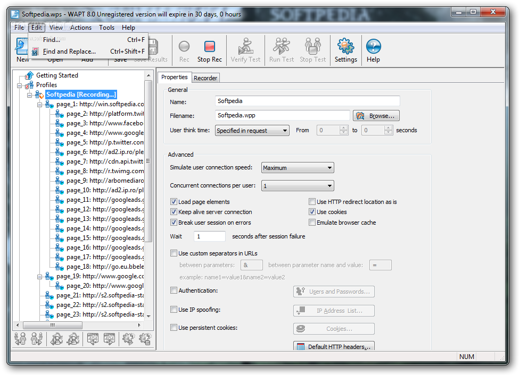Uncheck Keep alive server connection
Viewport: 520px width, 376px height.
[174, 212]
